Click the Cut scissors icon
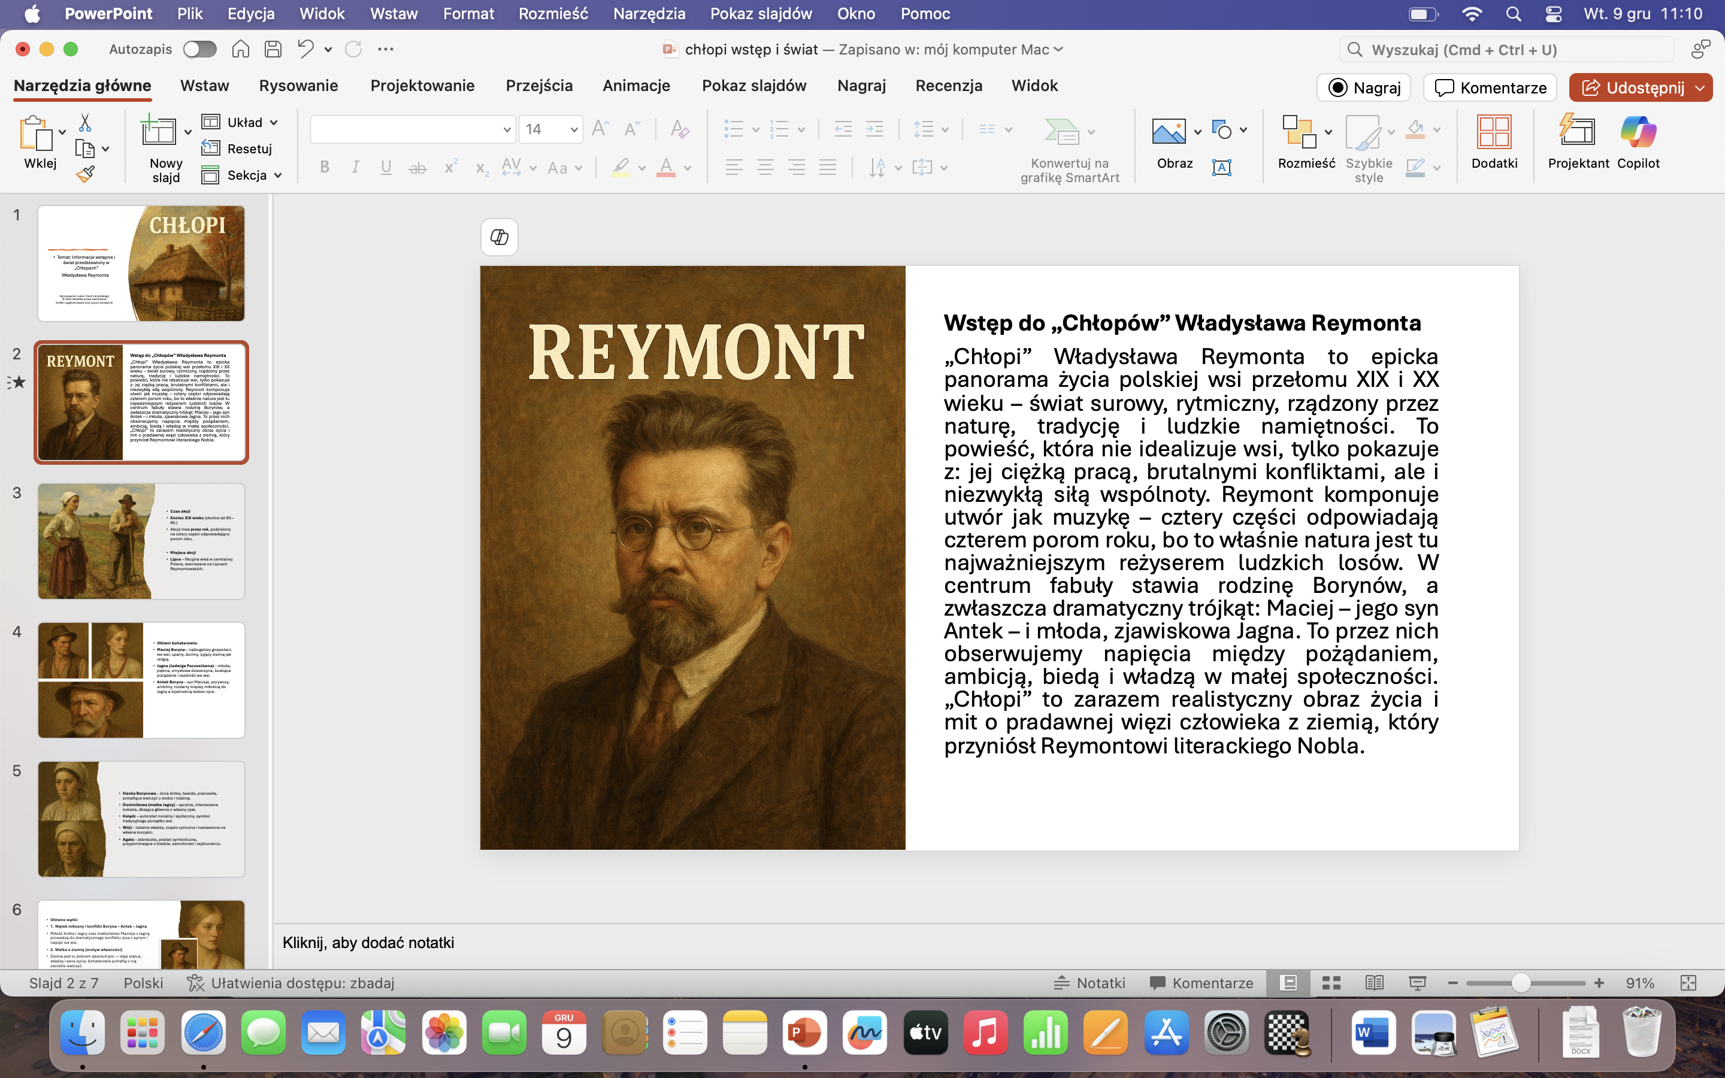The image size is (1725, 1078). [85, 123]
